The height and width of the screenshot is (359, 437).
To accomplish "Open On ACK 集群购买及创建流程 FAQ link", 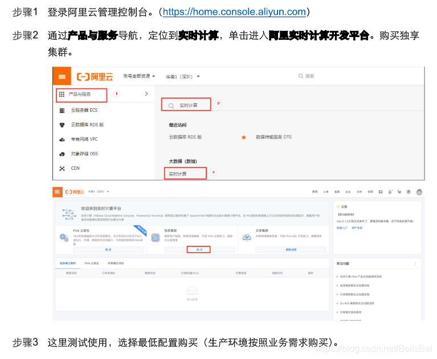I will tap(357, 303).
